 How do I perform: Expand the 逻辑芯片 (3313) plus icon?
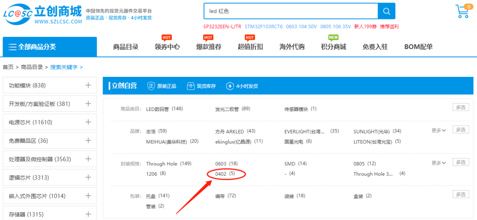click(88, 178)
